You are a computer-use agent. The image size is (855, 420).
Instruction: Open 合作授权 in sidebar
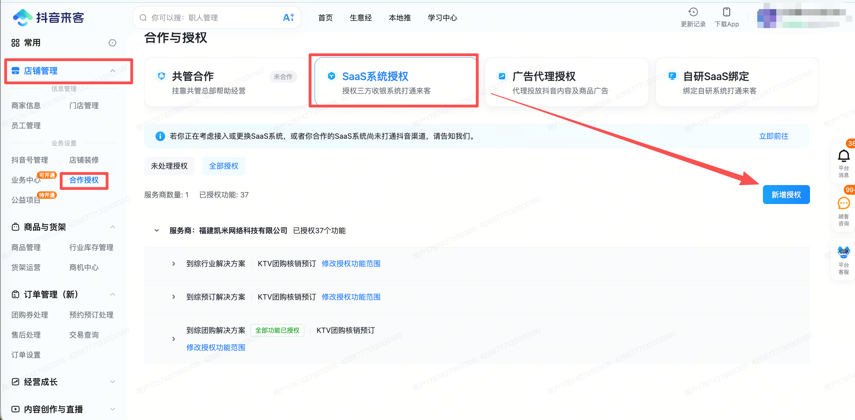point(84,180)
